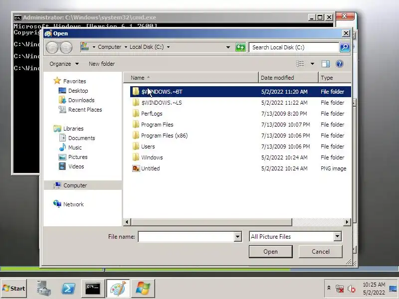The image size is (399, 299).
Task: Click New folder button
Action: [102, 64]
